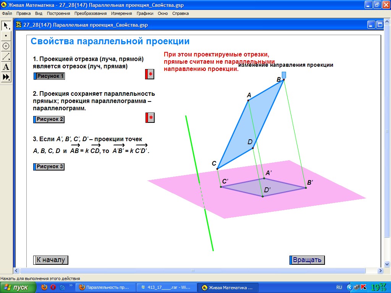The image size is (391, 293).
Task: Click the К началу button
Action: pyautogui.click(x=51, y=260)
